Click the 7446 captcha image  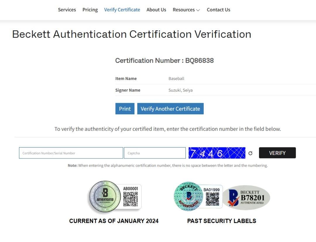point(217,153)
